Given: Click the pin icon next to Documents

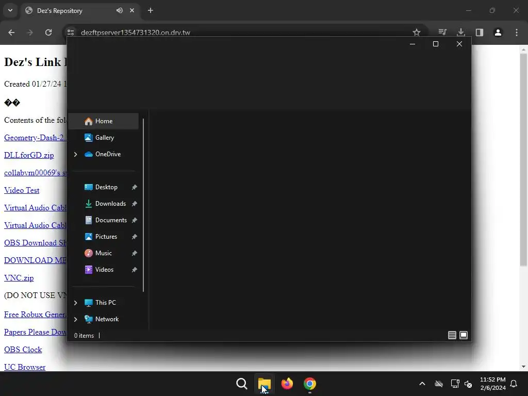Looking at the screenshot, I should click(135, 220).
